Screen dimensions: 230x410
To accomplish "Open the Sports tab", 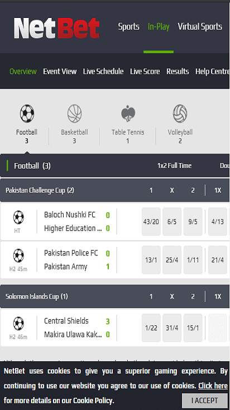I will 128,27.
